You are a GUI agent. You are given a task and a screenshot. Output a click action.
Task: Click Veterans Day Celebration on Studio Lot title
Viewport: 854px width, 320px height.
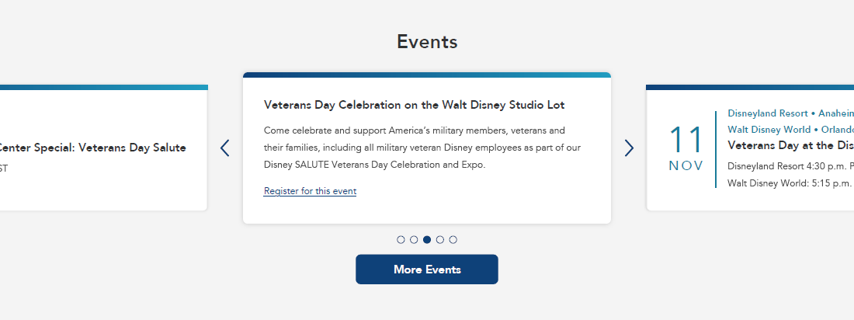coord(414,105)
